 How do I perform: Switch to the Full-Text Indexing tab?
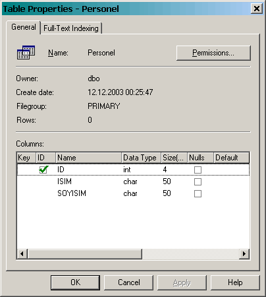(x=71, y=28)
